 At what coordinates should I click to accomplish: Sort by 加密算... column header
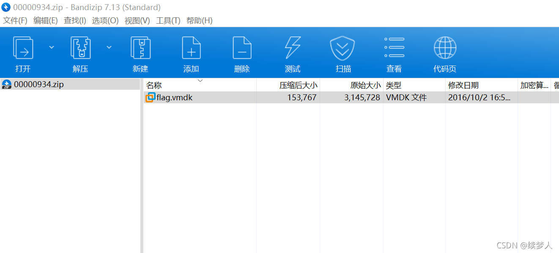pyautogui.click(x=534, y=85)
